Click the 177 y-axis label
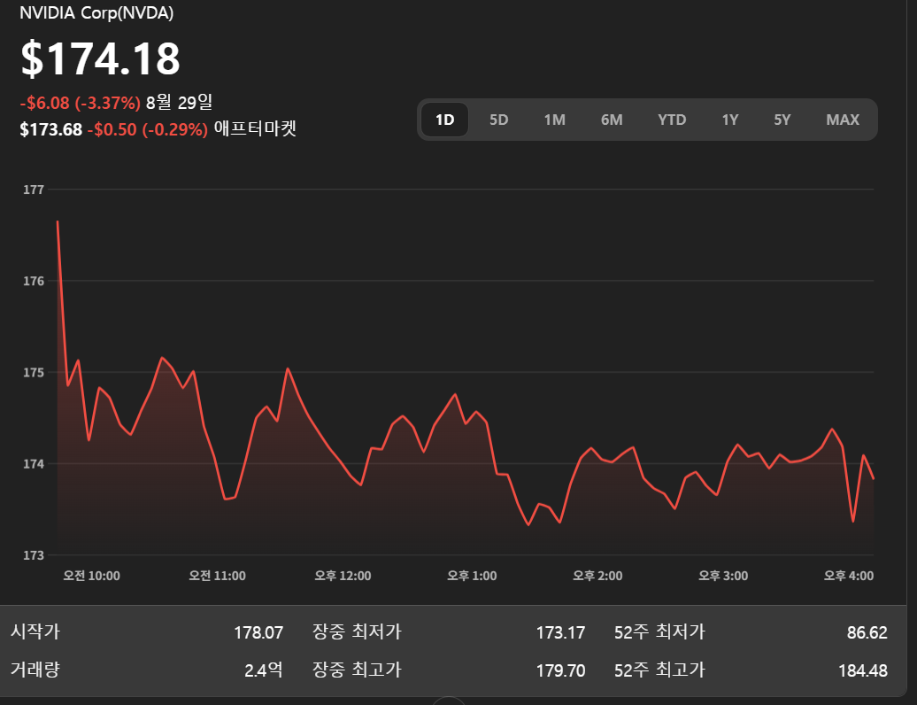The width and height of the screenshot is (917, 705). (34, 190)
